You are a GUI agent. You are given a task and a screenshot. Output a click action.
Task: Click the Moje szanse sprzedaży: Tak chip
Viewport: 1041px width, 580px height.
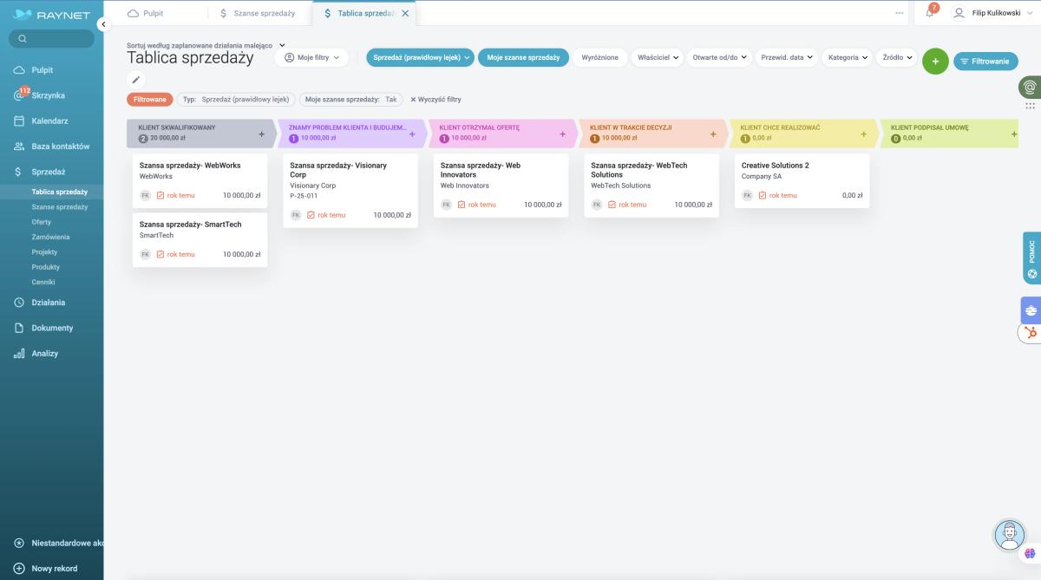pyautogui.click(x=350, y=100)
